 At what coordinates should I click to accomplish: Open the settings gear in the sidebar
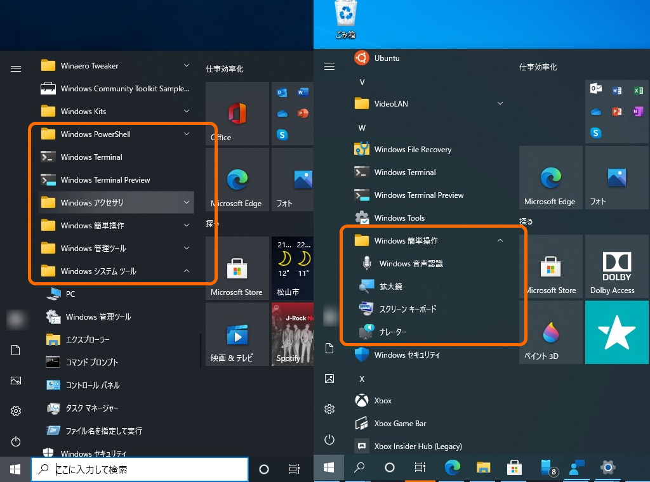tap(15, 411)
